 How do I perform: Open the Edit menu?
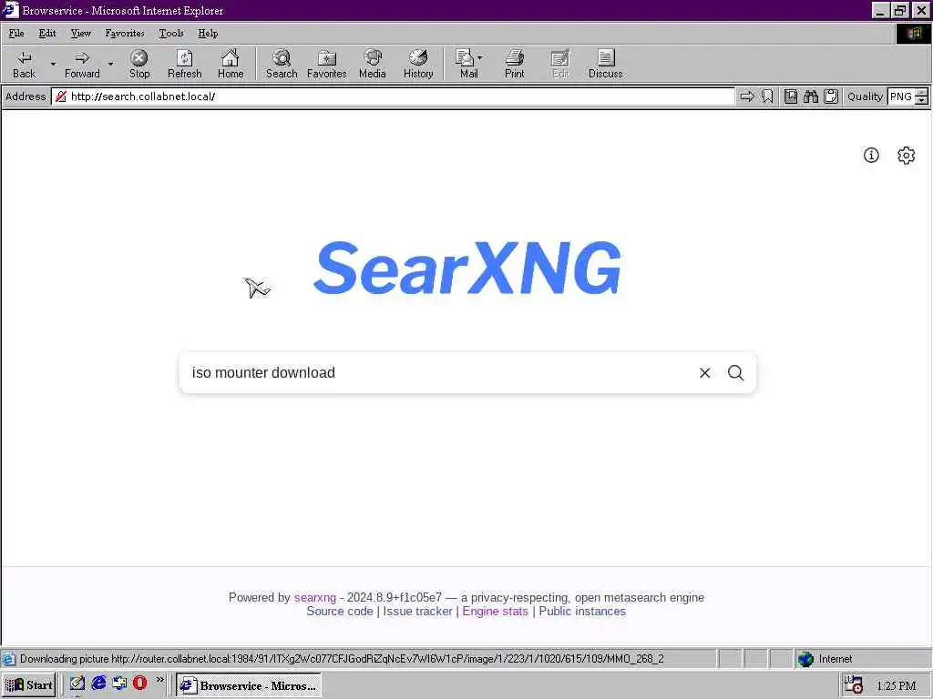tap(47, 34)
